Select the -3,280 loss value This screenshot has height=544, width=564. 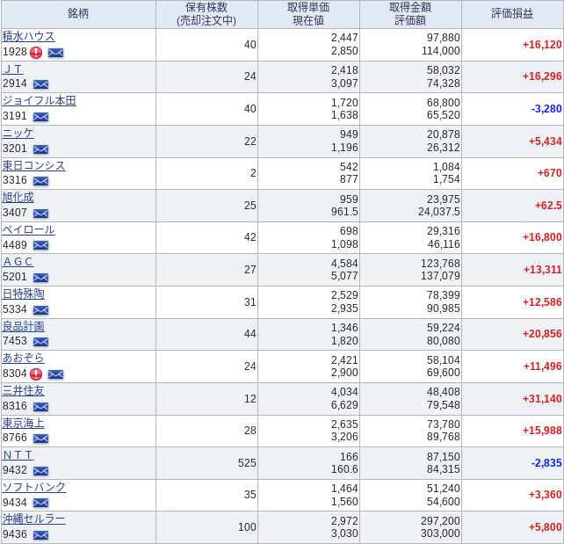546,109
